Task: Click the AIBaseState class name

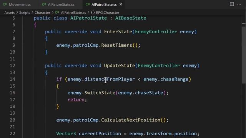Action: tap(131, 18)
